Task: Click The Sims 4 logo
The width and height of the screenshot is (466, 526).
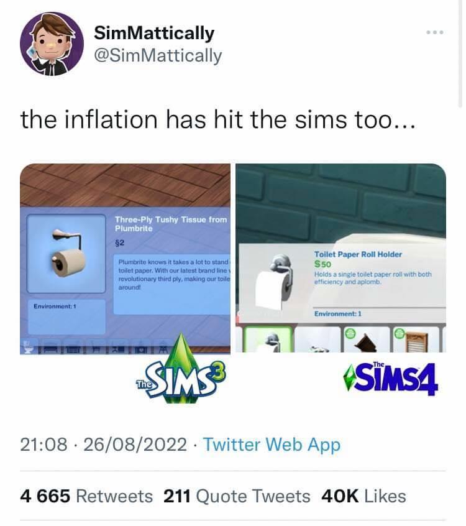Action: (x=391, y=379)
